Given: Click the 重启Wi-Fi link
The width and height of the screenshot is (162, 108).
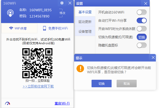Looking at the screenshot, I should [62, 103].
